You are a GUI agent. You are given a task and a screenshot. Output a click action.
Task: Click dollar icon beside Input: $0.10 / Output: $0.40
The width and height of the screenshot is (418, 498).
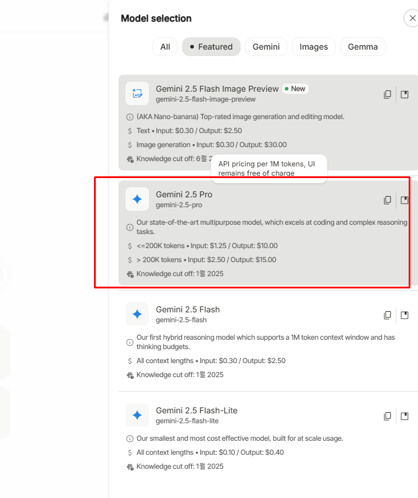(130, 452)
